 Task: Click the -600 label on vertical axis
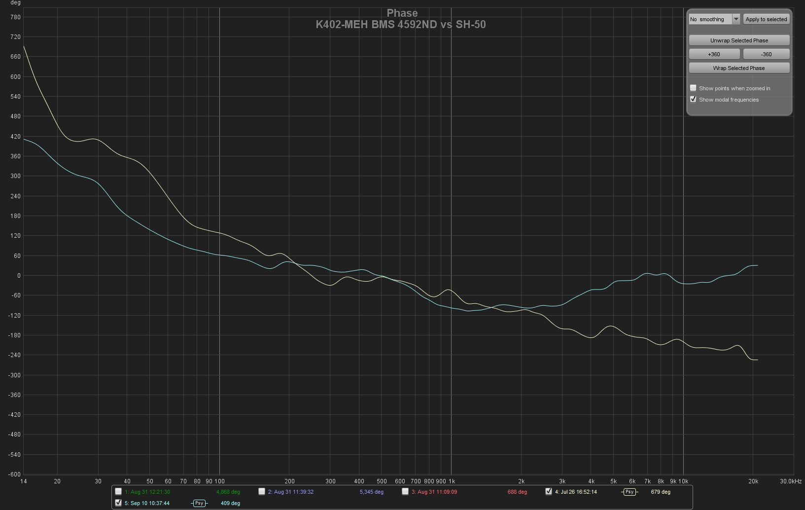(14, 474)
